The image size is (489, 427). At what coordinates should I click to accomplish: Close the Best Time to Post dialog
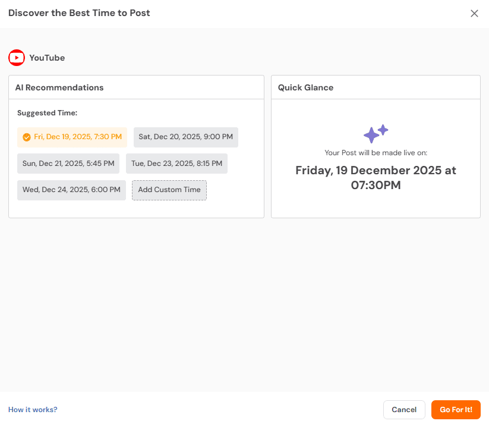(474, 14)
